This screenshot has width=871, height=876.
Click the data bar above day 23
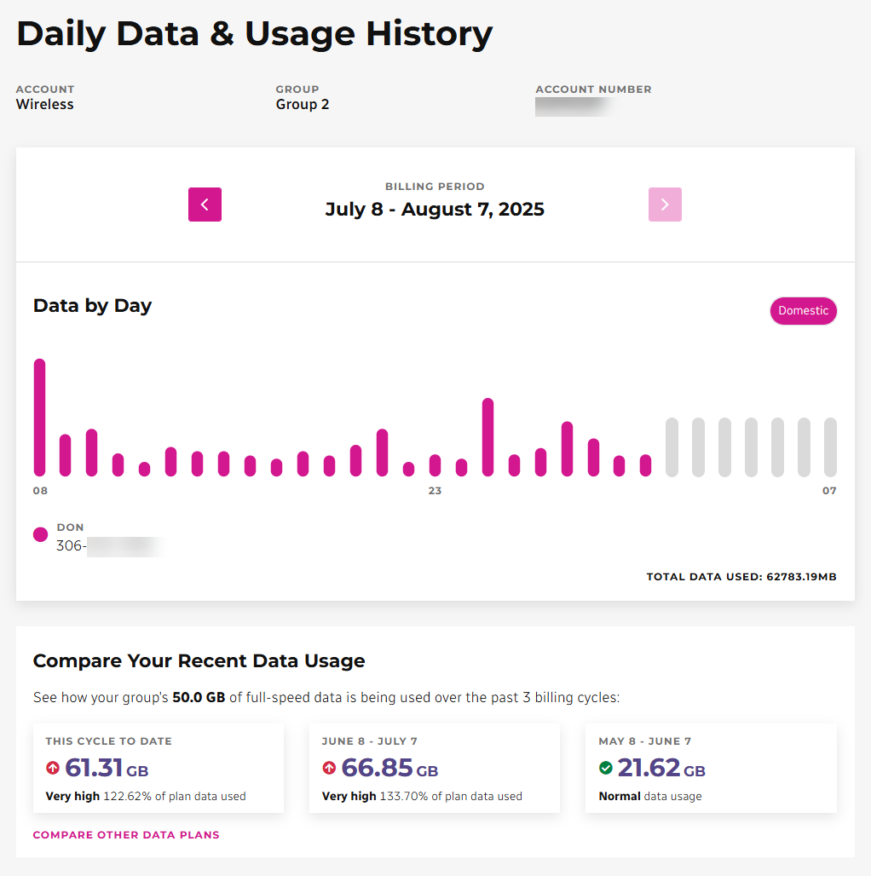point(435,465)
